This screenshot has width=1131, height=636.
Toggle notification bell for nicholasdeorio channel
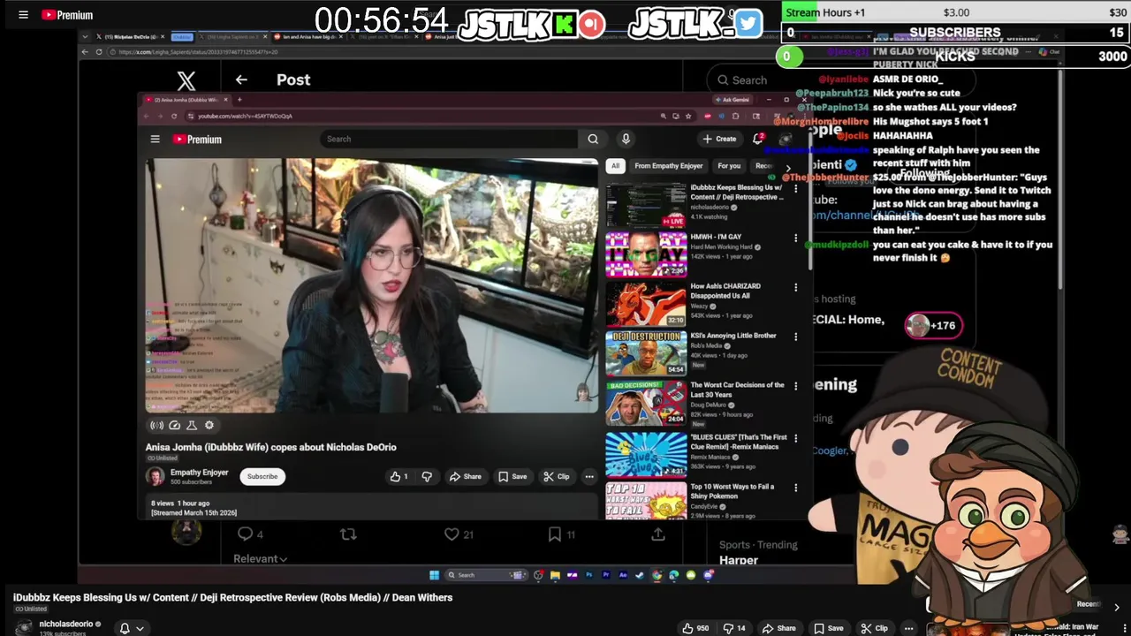tap(125, 628)
